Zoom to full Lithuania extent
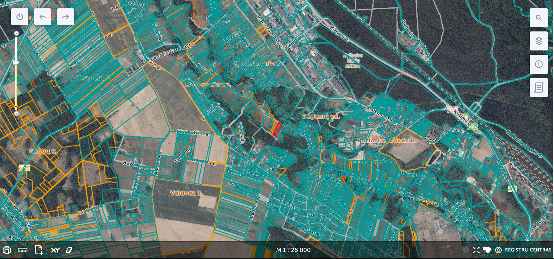Image resolution: width=554 pixels, height=259 pixels. coord(487,250)
